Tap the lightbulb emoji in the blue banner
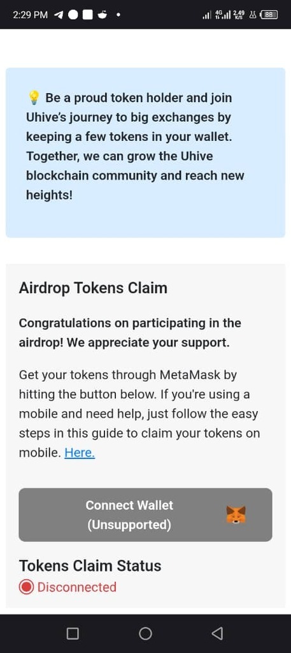291x653 pixels. 33,98
